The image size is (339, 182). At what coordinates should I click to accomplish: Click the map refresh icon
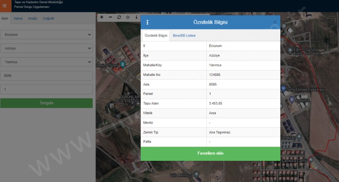point(119,17)
